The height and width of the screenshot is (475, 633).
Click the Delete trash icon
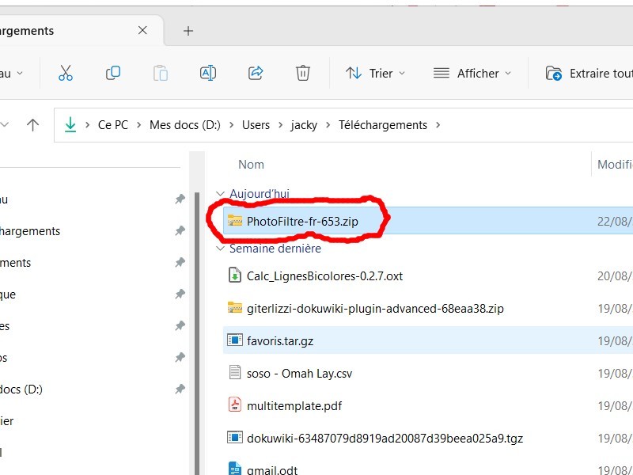click(302, 73)
